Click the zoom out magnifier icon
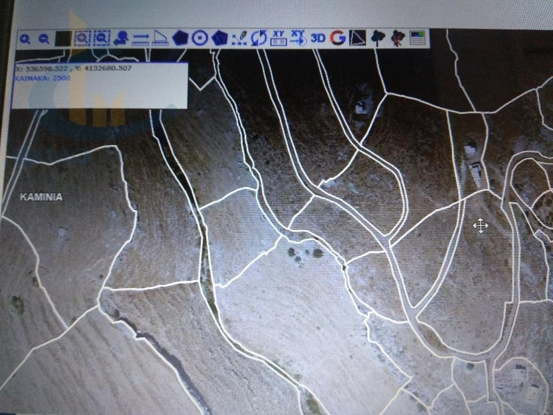This screenshot has height=415, width=553. 44,38
